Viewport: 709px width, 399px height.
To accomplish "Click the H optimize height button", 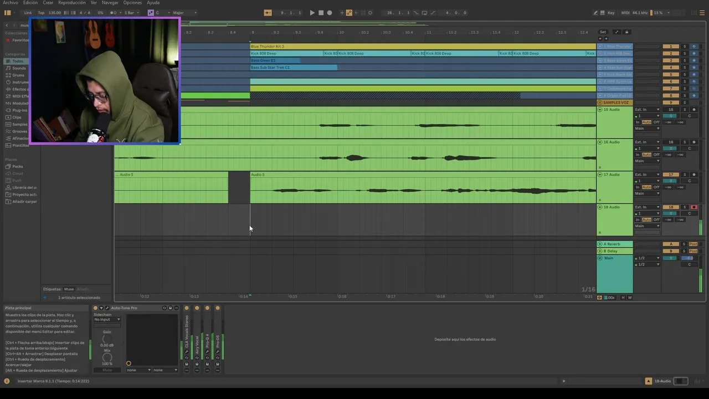I will pos(623,298).
